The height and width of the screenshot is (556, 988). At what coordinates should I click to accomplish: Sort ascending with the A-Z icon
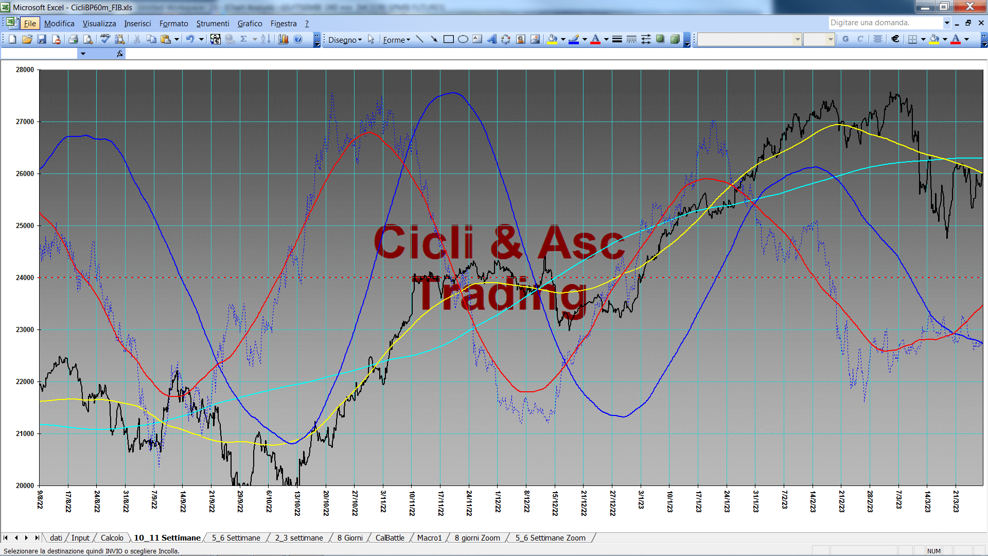click(266, 39)
